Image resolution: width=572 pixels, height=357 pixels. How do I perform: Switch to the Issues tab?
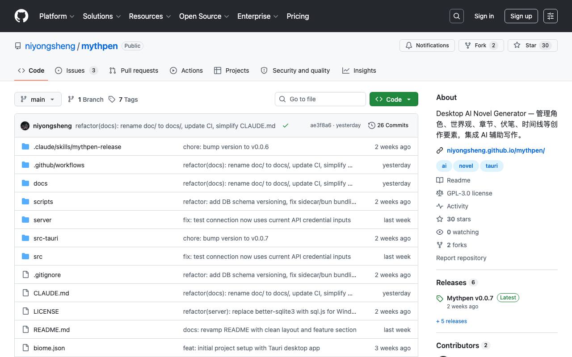click(76, 71)
